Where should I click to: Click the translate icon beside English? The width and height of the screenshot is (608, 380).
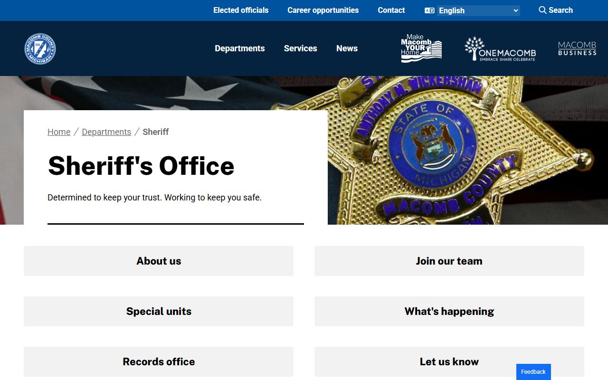coord(429,10)
